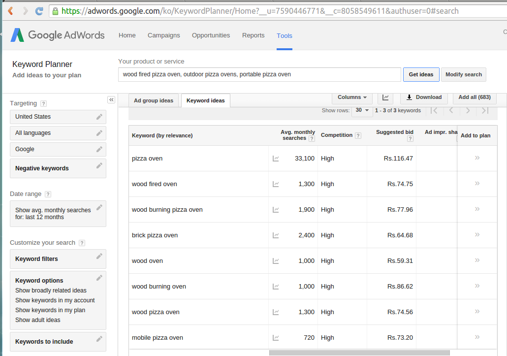Add wood fired oven to plan
507x356 pixels.
click(x=477, y=183)
